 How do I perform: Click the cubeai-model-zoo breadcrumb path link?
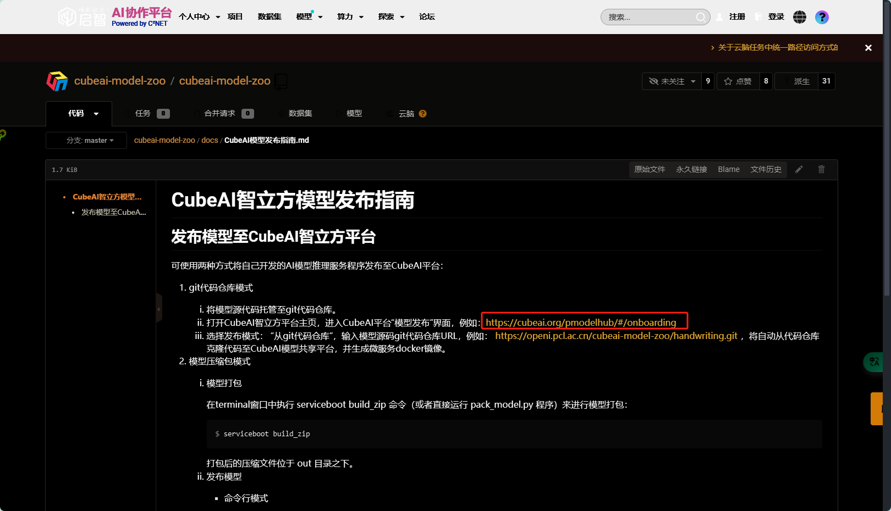164,141
